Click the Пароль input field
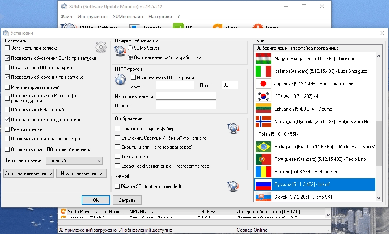The image size is (389, 234). 186,105
